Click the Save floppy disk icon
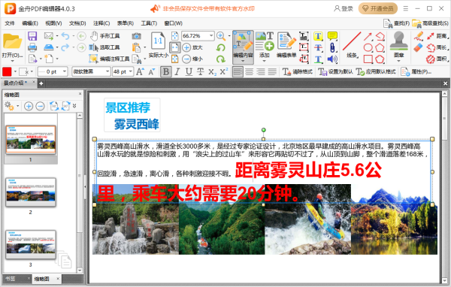Image resolution: width=451 pixels, height=287 pixels. (x=32, y=36)
